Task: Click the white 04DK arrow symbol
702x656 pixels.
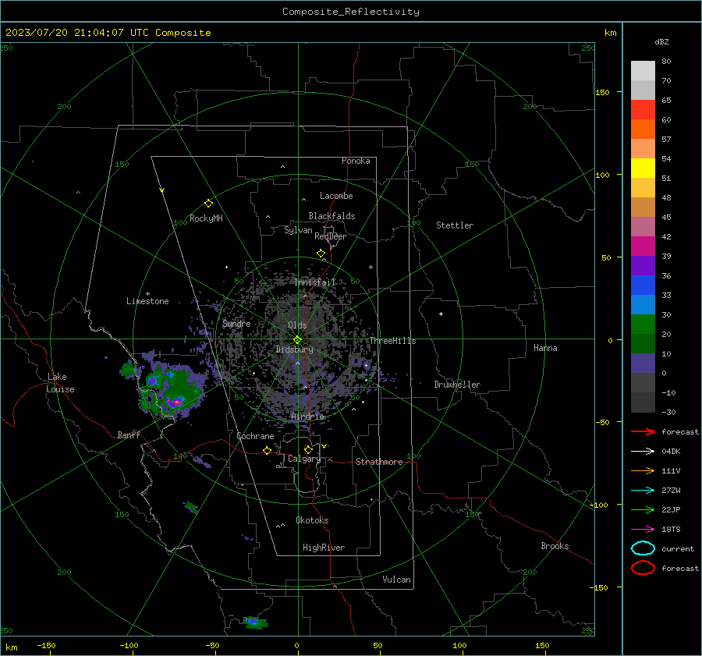Action: click(643, 451)
